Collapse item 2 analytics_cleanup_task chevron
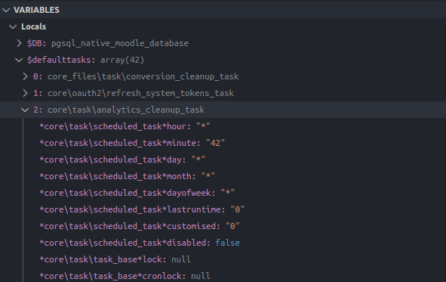This screenshot has width=446, height=282. 25,110
